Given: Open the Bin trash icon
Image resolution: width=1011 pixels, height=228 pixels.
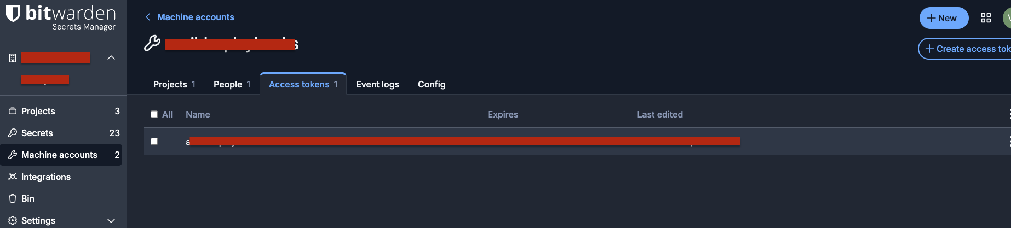Looking at the screenshot, I should (13, 198).
